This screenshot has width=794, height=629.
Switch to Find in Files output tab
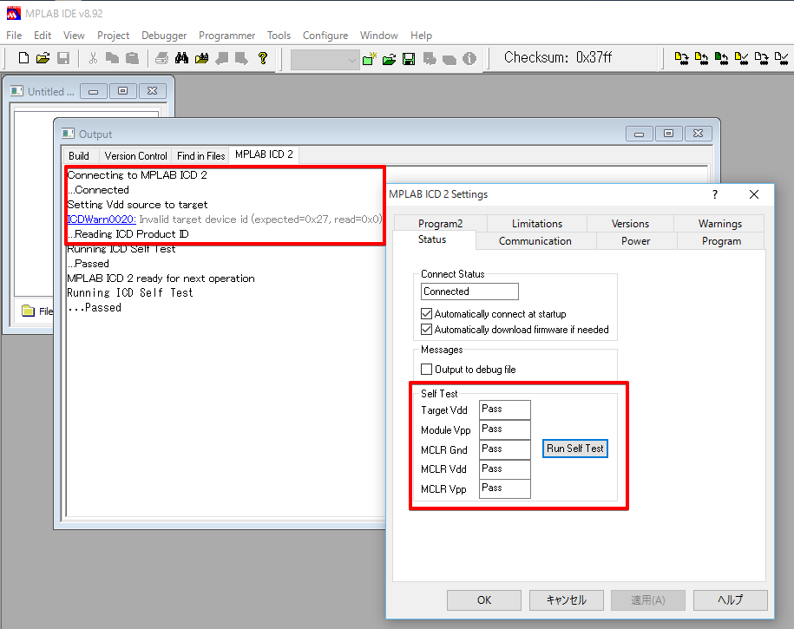(201, 156)
